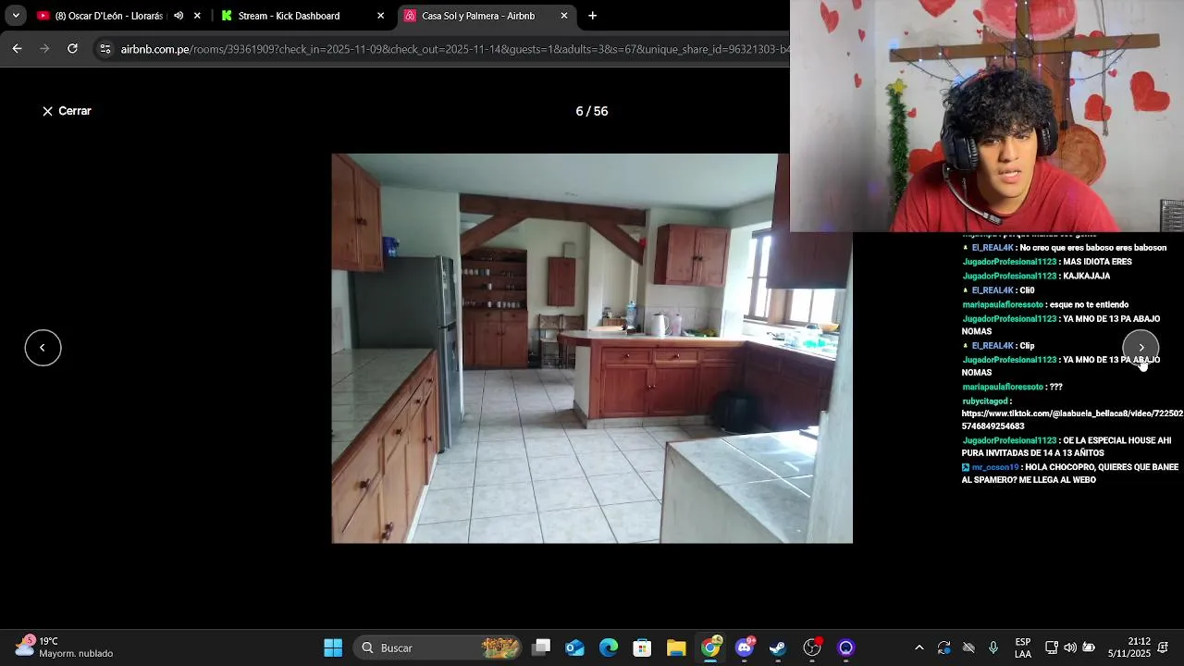Open the tab search dropdown
The width and height of the screenshot is (1184, 666).
(16, 16)
